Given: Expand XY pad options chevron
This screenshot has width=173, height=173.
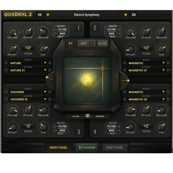Looking at the screenshot, I should tap(88, 116).
